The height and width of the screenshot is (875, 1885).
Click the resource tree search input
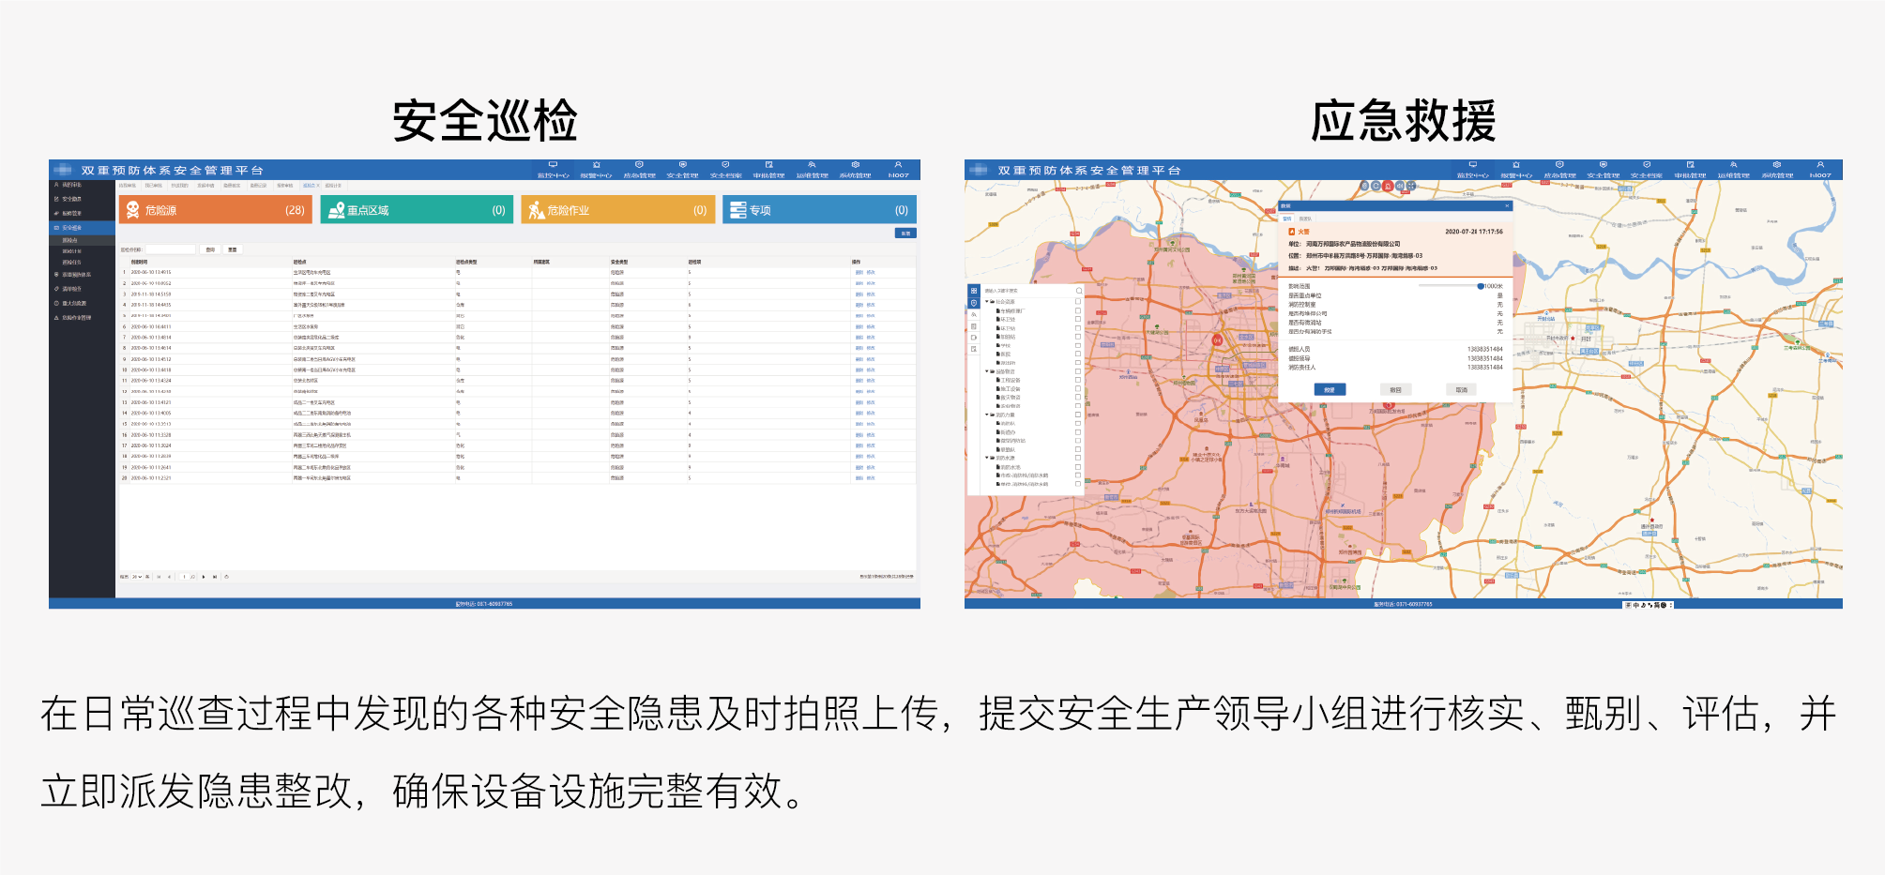[1028, 291]
